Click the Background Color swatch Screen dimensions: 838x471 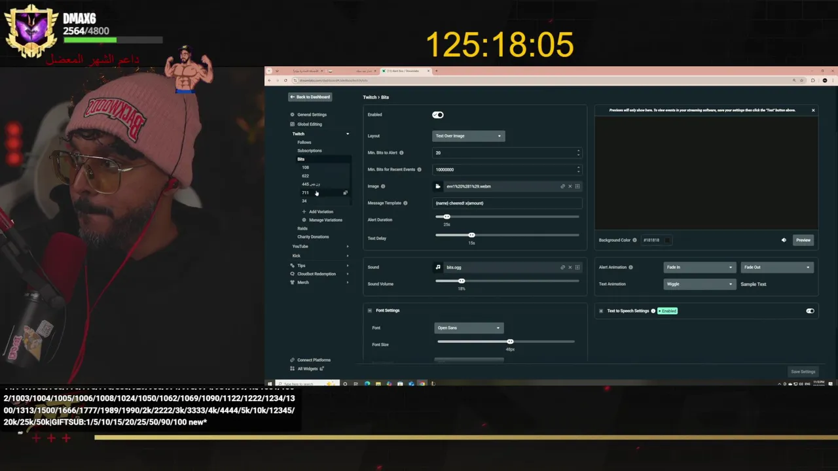(x=667, y=240)
